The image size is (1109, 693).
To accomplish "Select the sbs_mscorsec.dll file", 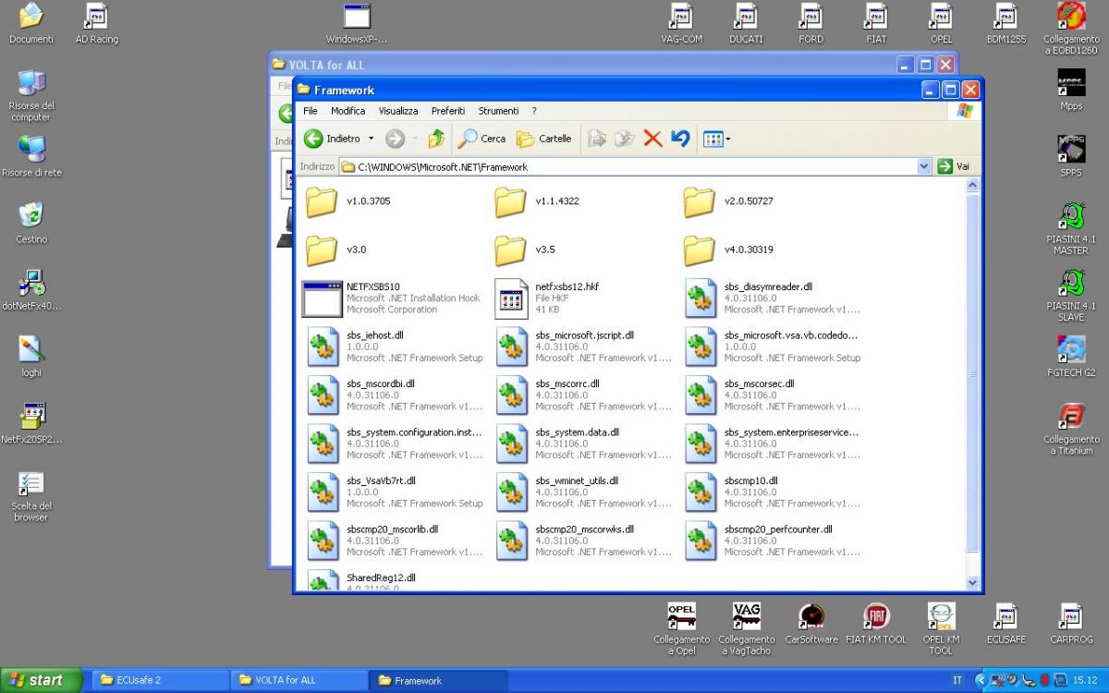I will [773, 395].
